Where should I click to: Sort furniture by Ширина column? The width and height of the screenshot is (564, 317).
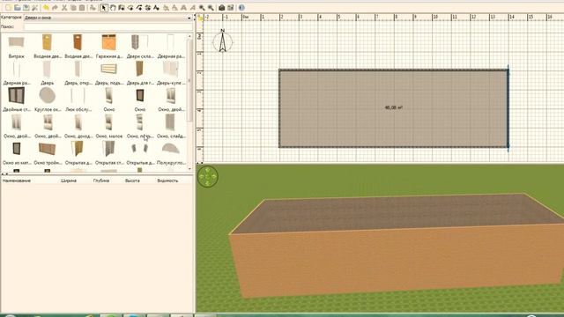69,181
